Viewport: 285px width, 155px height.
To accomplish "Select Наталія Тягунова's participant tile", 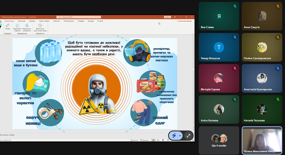I will click(x=262, y=109).
